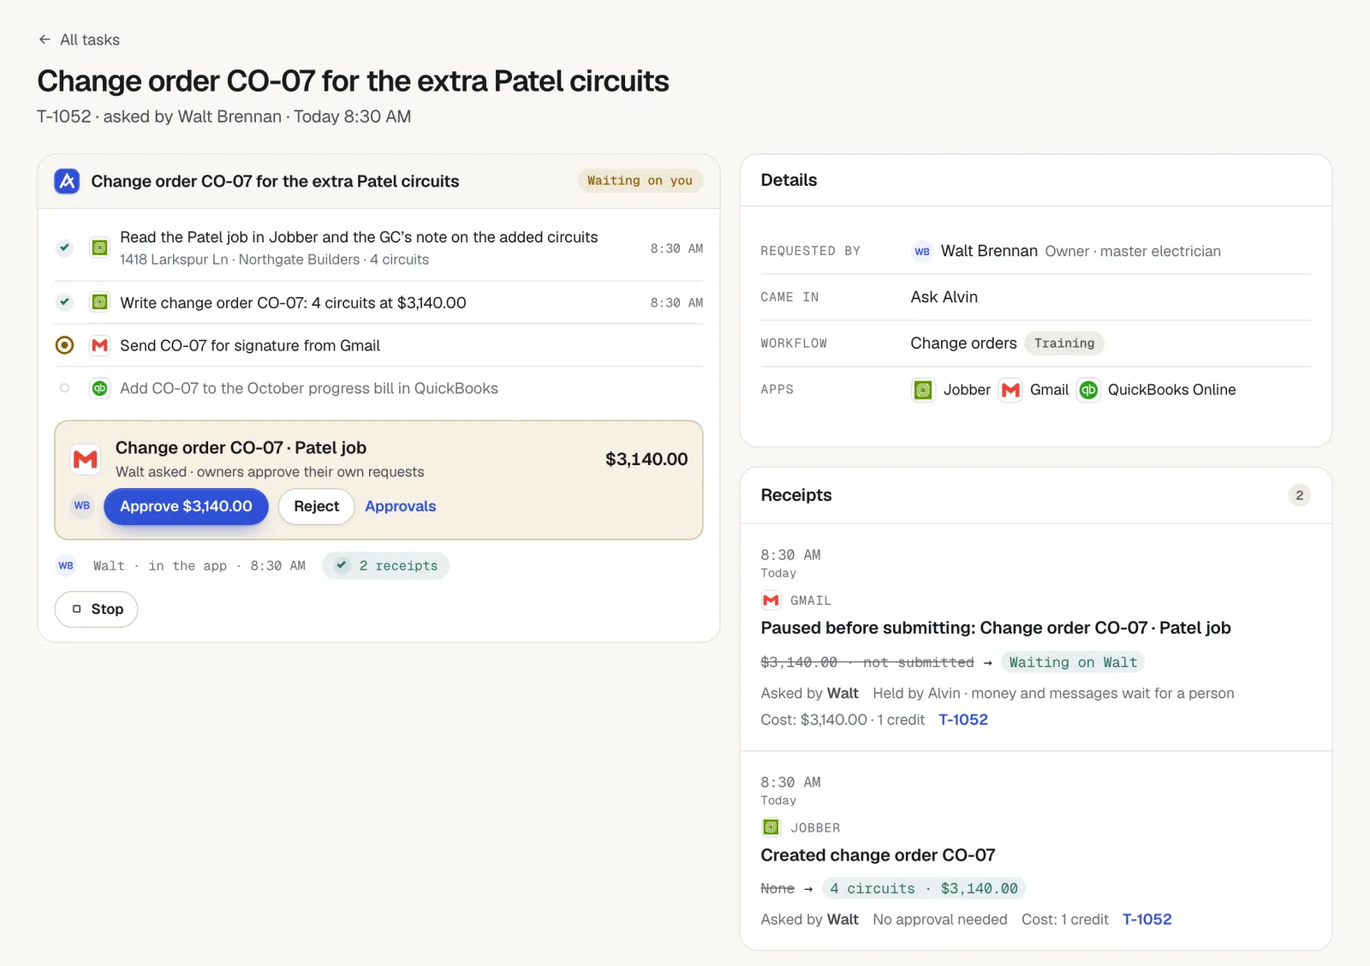
Task: Approve the $3,140.00 change order
Action: 186,506
